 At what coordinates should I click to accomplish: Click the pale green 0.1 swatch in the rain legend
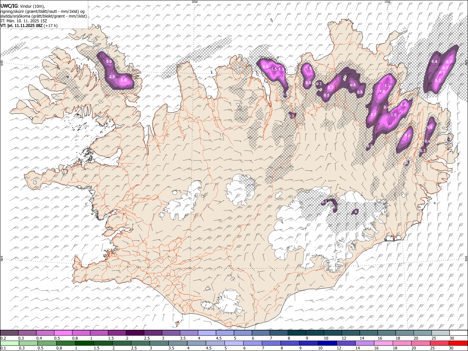coord(10,343)
